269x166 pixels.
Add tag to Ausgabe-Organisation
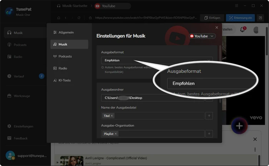click(x=209, y=134)
